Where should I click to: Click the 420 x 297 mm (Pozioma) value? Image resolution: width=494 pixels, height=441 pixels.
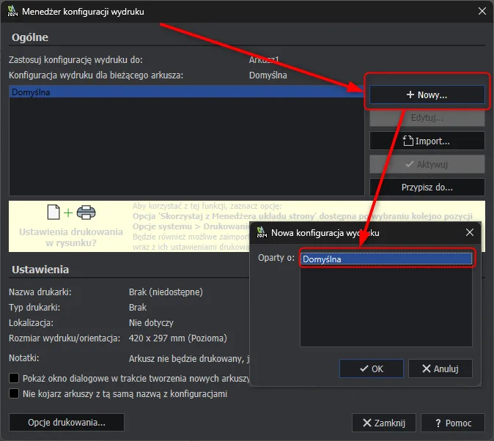click(177, 338)
